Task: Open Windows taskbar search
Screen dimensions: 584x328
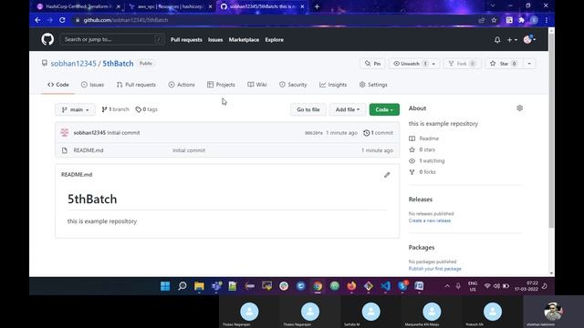Action: pos(182,286)
